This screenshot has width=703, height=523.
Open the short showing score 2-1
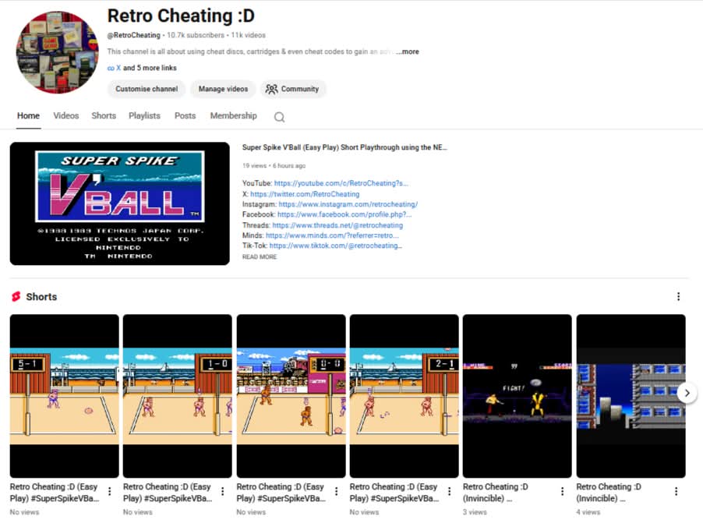(x=404, y=396)
